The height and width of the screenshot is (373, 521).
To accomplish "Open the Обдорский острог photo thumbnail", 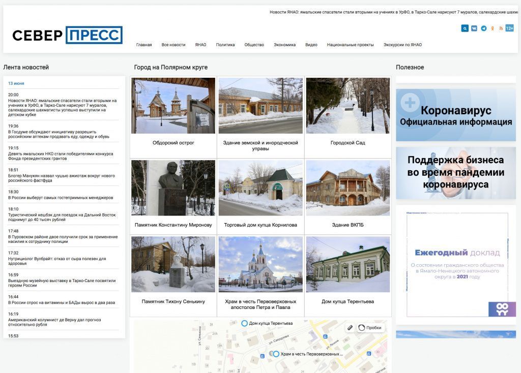I will point(173,106).
